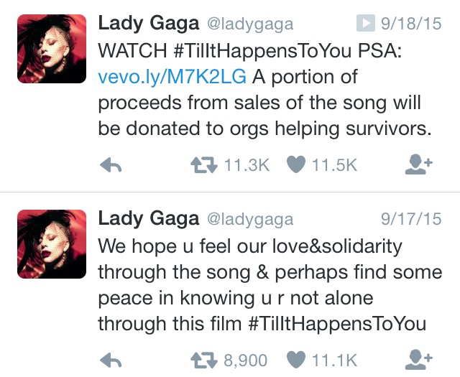Retweet the tweet with 8,900 retweets
The height and width of the screenshot is (377, 460).
click(x=204, y=360)
